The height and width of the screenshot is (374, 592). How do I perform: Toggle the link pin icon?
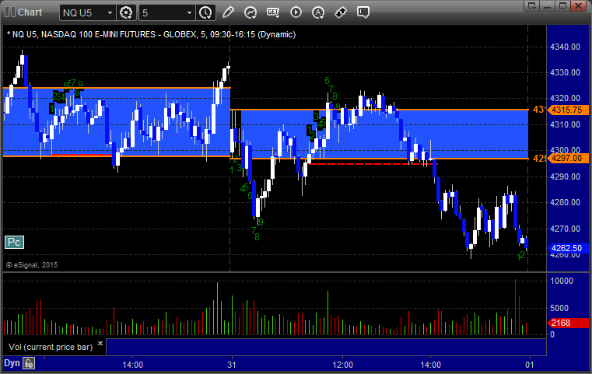[341, 12]
